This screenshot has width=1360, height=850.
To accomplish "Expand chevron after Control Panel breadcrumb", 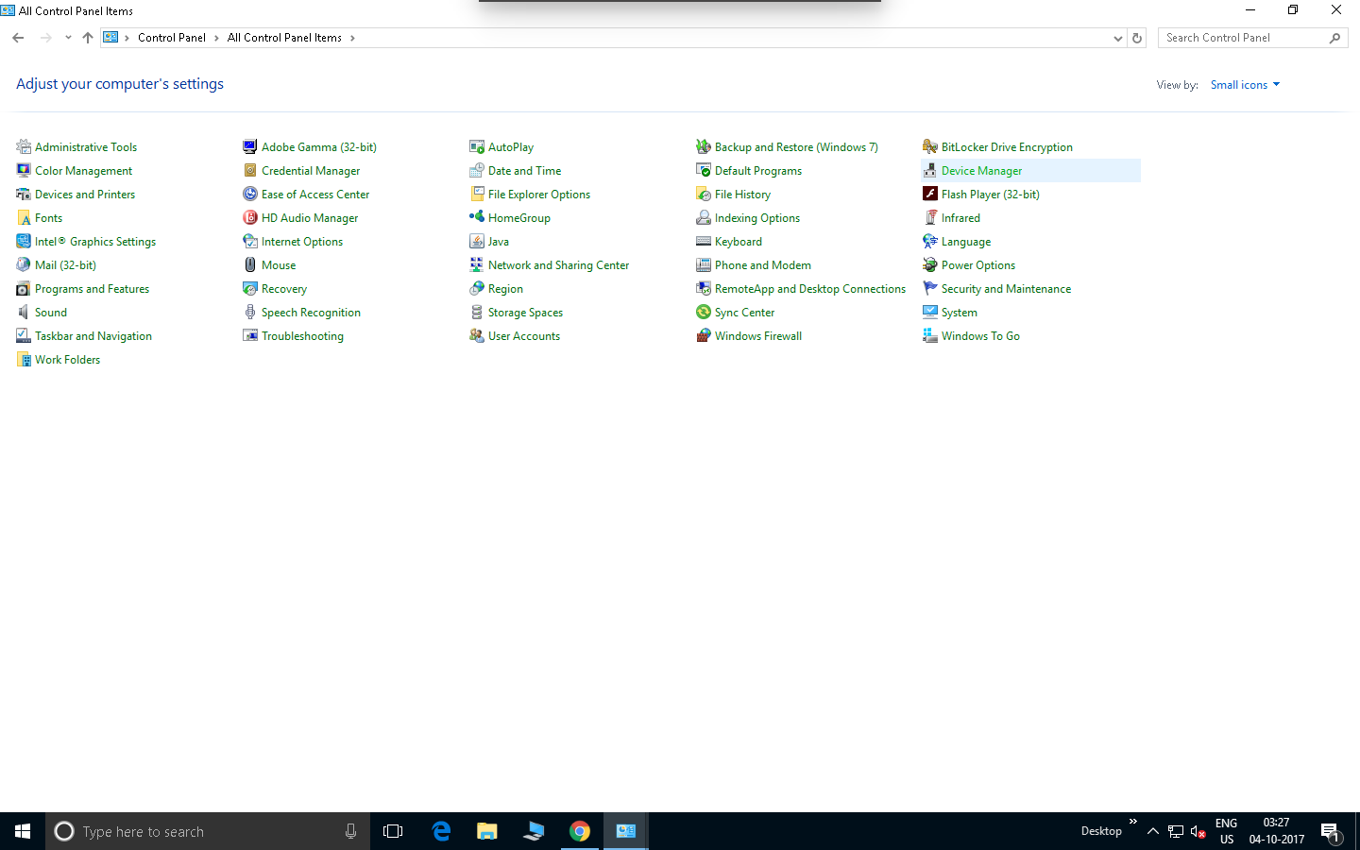I will tap(216, 38).
